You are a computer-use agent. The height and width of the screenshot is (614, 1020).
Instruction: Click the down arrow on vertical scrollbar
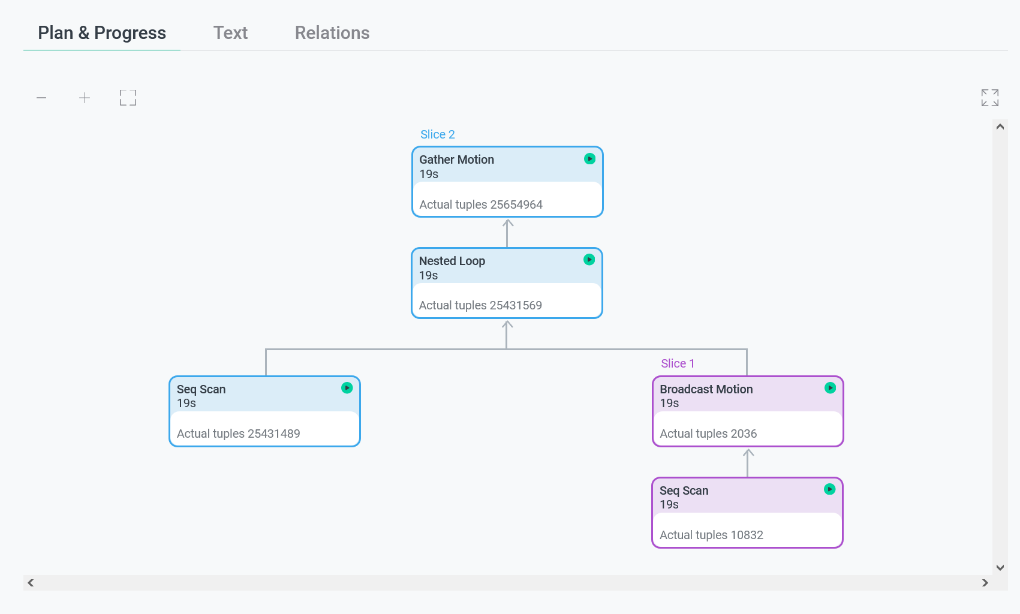coord(1000,567)
